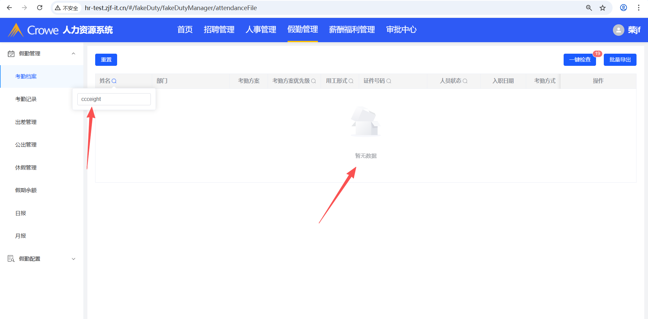
Task: Click the 入职日期 column header
Action: tap(503, 81)
